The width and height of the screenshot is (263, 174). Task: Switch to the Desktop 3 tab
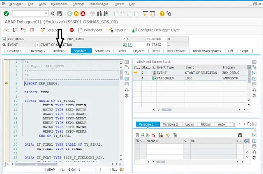click(60, 51)
